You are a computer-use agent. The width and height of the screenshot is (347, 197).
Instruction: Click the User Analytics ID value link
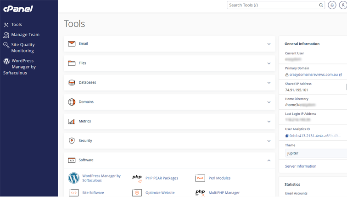coord(314,136)
